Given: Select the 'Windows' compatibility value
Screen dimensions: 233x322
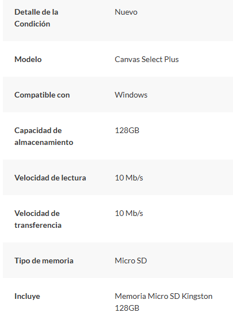Looking at the screenshot, I should pos(131,95).
